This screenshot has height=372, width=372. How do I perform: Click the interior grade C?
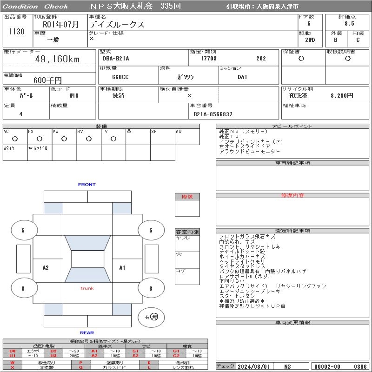tap(358, 40)
